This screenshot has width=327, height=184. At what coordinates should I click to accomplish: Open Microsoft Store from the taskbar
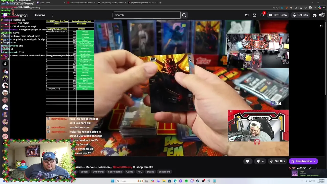169,181
